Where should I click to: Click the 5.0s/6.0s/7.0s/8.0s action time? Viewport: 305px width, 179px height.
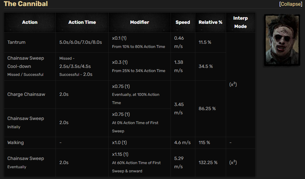pos(81,42)
